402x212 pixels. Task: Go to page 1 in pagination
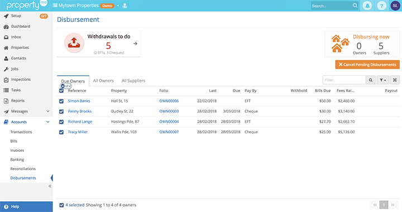click(384, 205)
